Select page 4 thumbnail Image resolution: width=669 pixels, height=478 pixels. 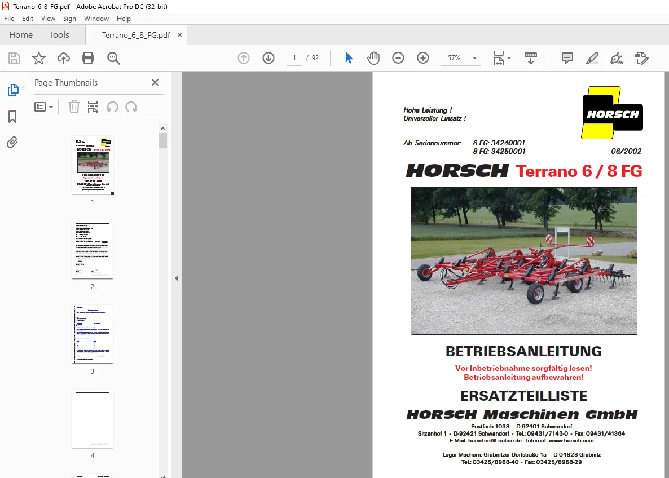click(x=93, y=419)
